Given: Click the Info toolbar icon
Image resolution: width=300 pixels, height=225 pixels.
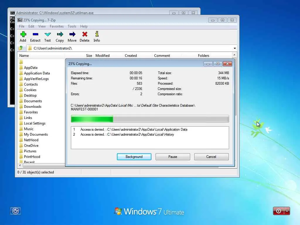Looking at the screenshot, I should coord(97,37).
